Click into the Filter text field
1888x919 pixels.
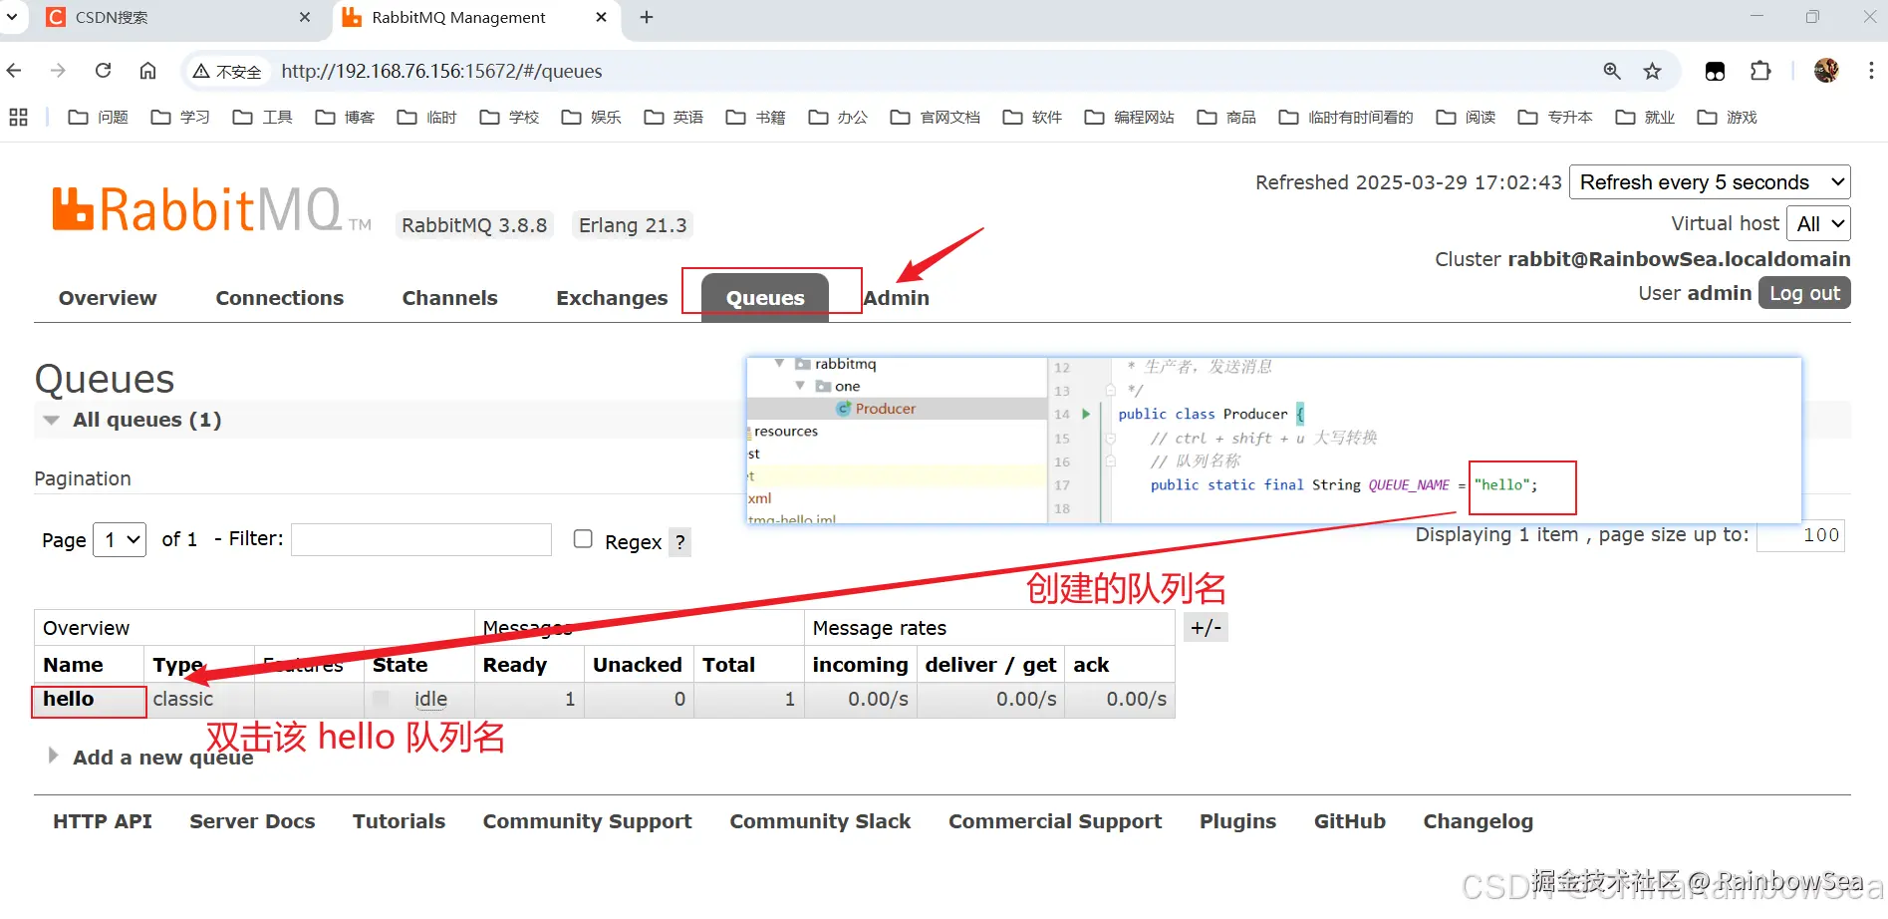pos(421,539)
